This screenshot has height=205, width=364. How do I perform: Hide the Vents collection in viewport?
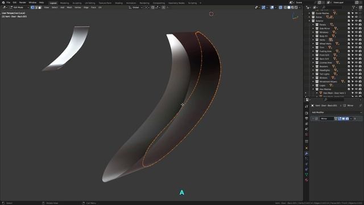(x=357, y=40)
